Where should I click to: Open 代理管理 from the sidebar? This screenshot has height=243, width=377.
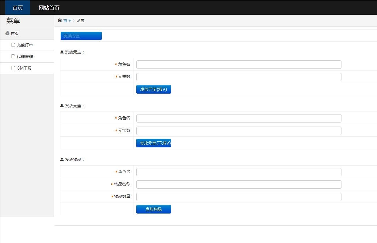[25, 56]
